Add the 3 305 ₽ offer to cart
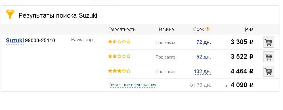283x110 pixels. click(269, 42)
